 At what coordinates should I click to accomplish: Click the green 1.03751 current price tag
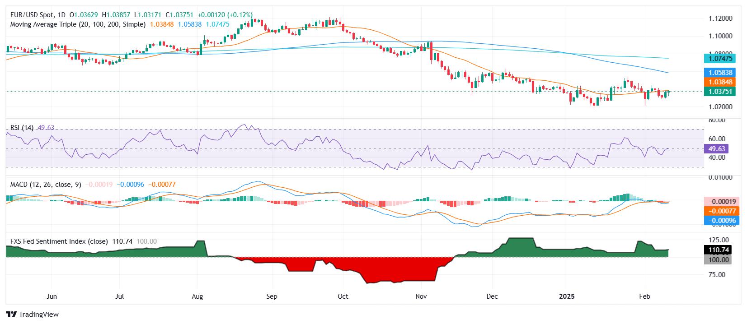[720, 92]
